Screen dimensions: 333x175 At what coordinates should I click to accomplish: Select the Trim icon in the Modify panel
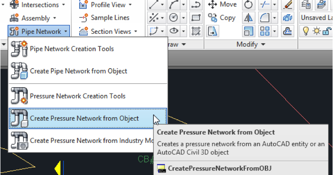(x=265, y=5)
